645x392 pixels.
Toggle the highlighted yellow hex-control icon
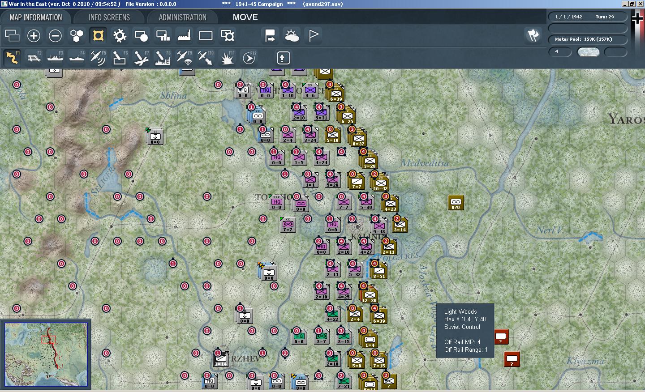click(x=98, y=35)
